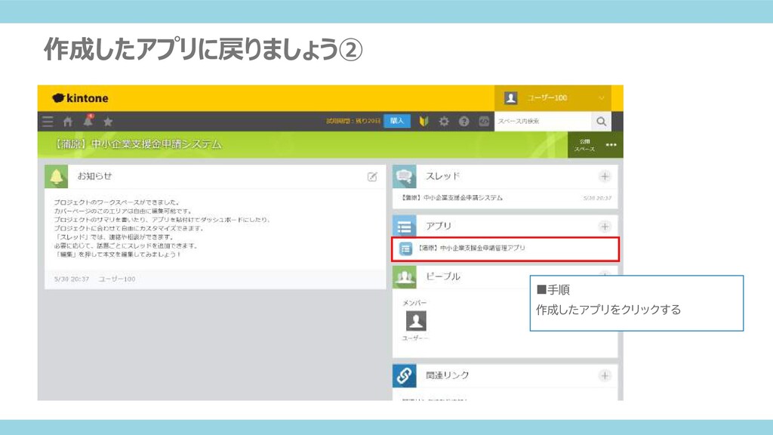Viewport: 773px width, 435px height.
Task: Click the 試用期間 remaining days text
Action: 353,121
